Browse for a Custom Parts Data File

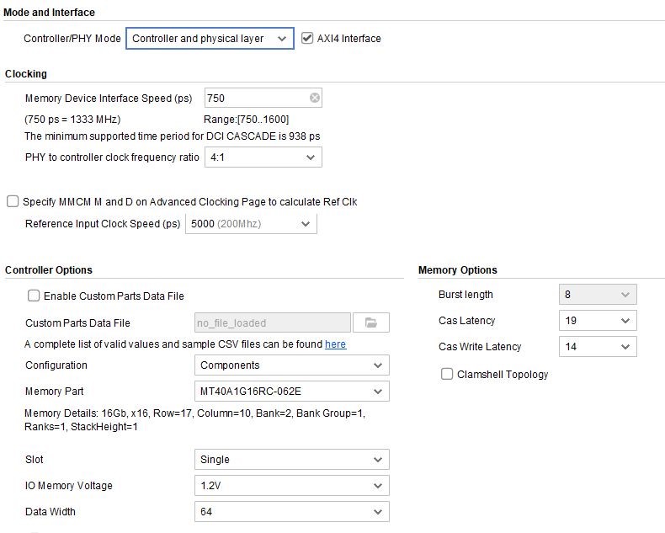[371, 322]
